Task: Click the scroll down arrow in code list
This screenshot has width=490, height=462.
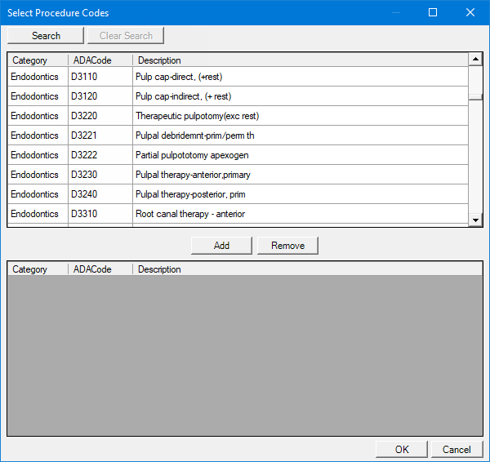Action: pyautogui.click(x=475, y=220)
